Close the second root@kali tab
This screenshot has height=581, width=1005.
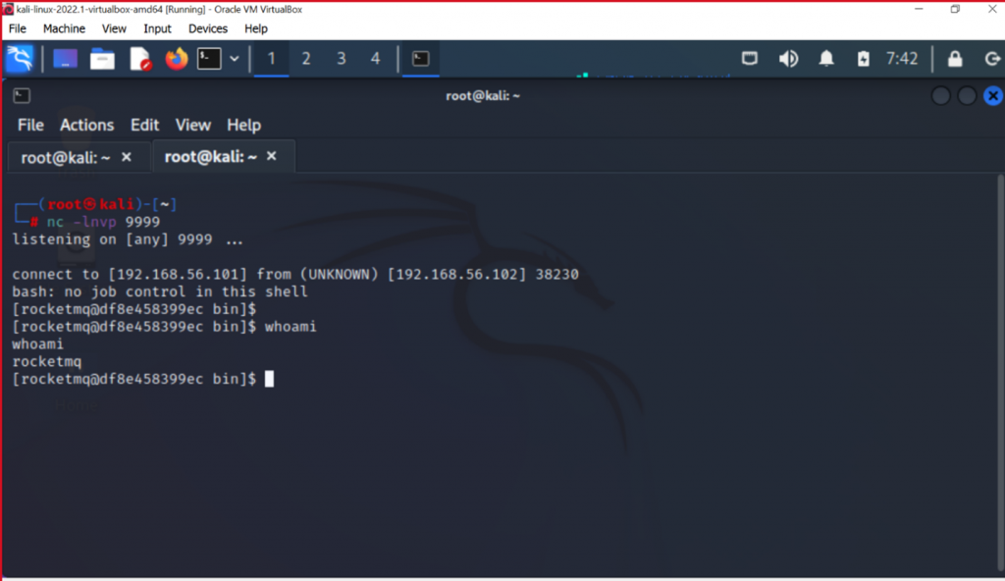[272, 156]
